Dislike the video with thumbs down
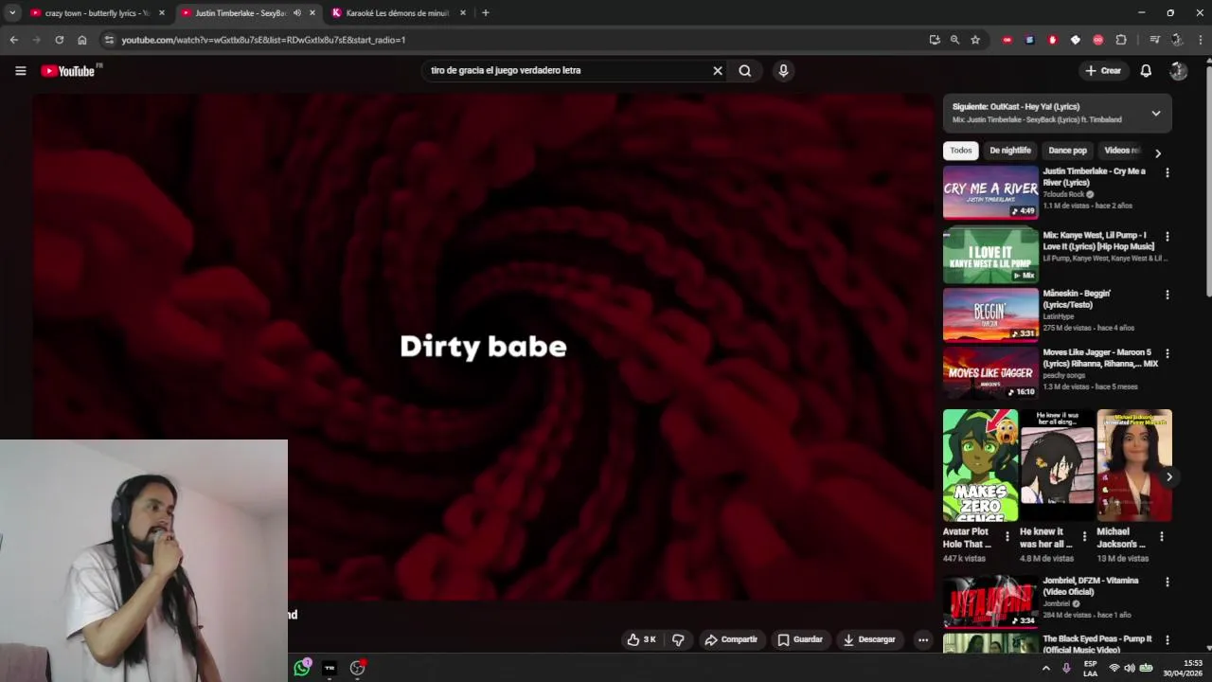The height and width of the screenshot is (682, 1212). (x=678, y=639)
